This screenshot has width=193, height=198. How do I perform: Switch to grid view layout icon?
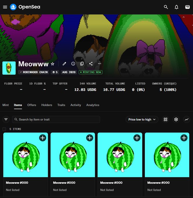[165, 119]
